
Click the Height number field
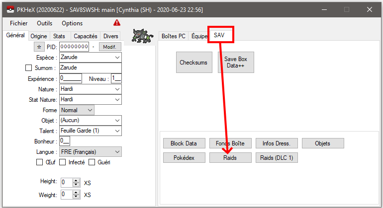click(x=67, y=182)
